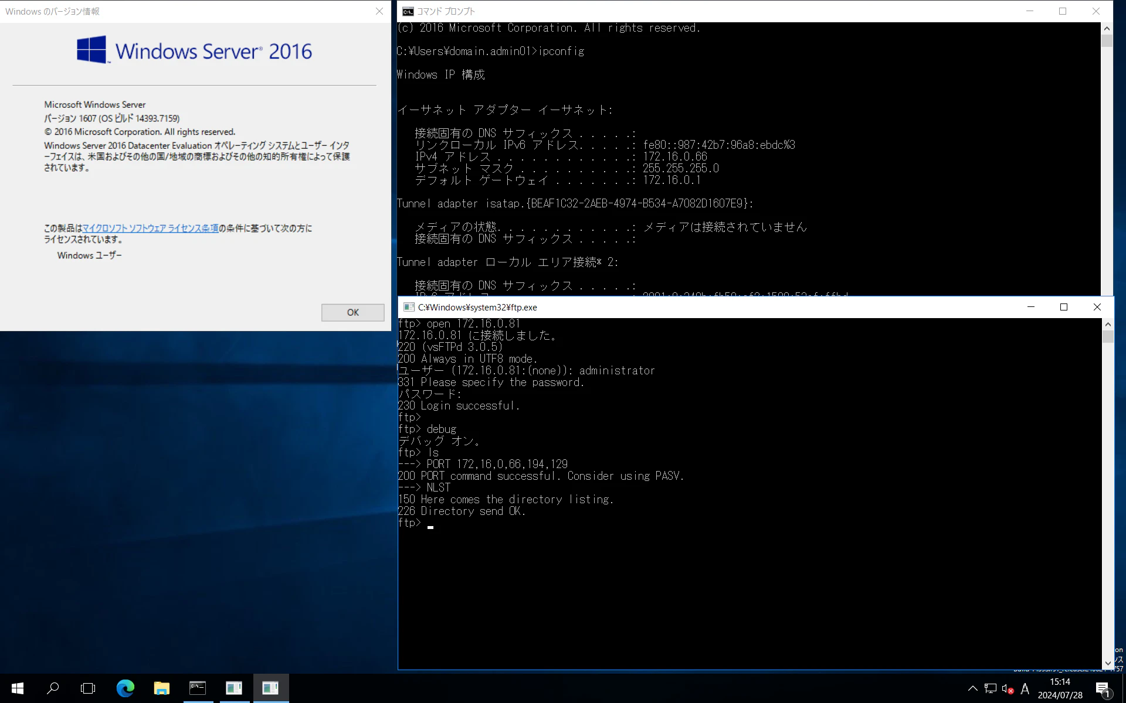Click the 'Windows ユーザー' licensee text
This screenshot has width=1126, height=703.
[90, 255]
